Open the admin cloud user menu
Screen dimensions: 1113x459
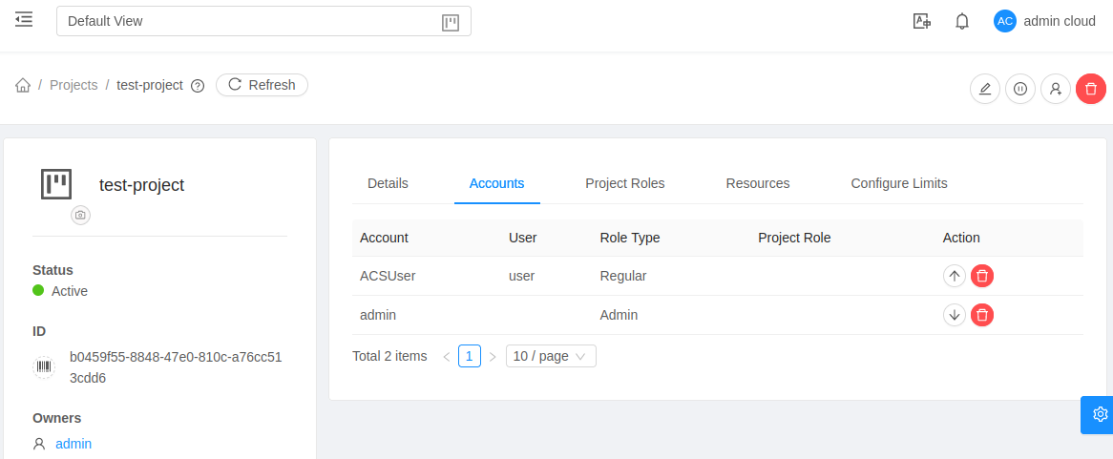(x=1059, y=21)
